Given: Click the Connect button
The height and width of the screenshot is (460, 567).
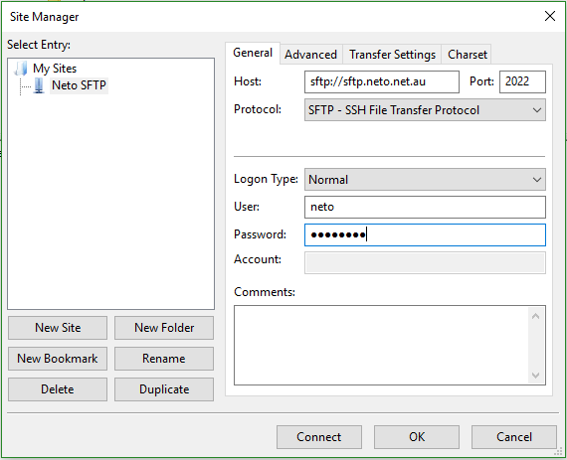Looking at the screenshot, I should pyautogui.click(x=319, y=437).
